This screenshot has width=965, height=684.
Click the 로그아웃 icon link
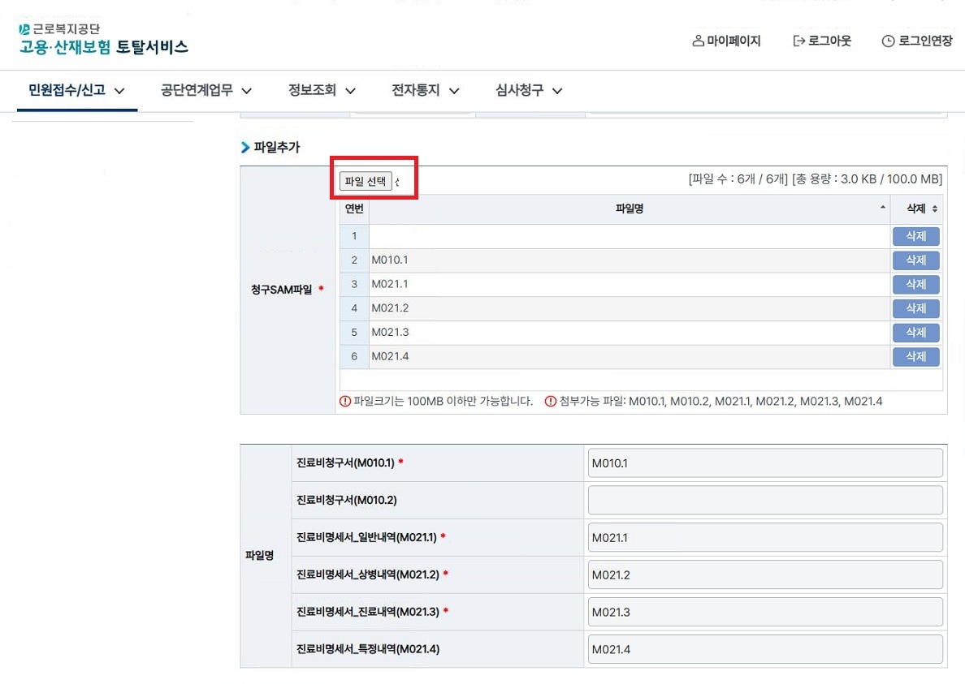pyautogui.click(x=798, y=41)
